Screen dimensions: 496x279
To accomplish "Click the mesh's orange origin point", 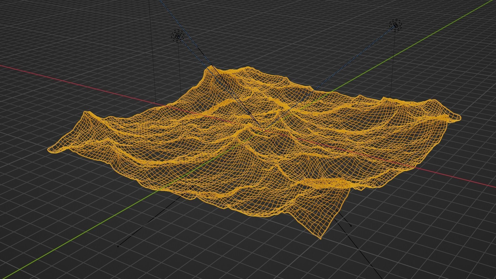I will pyautogui.click(x=264, y=130).
